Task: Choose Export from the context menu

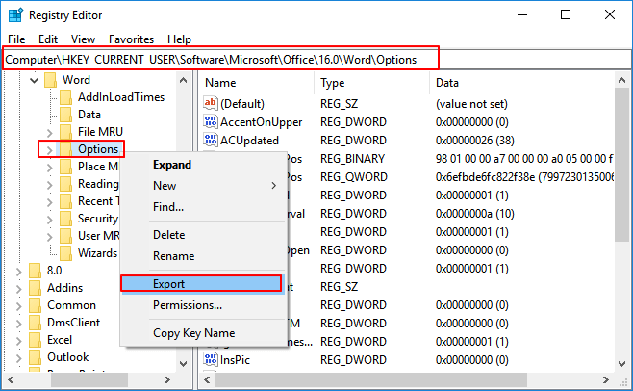Action: pyautogui.click(x=201, y=284)
